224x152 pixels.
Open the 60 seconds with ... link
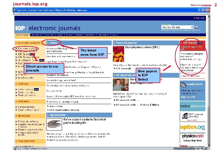(127, 100)
